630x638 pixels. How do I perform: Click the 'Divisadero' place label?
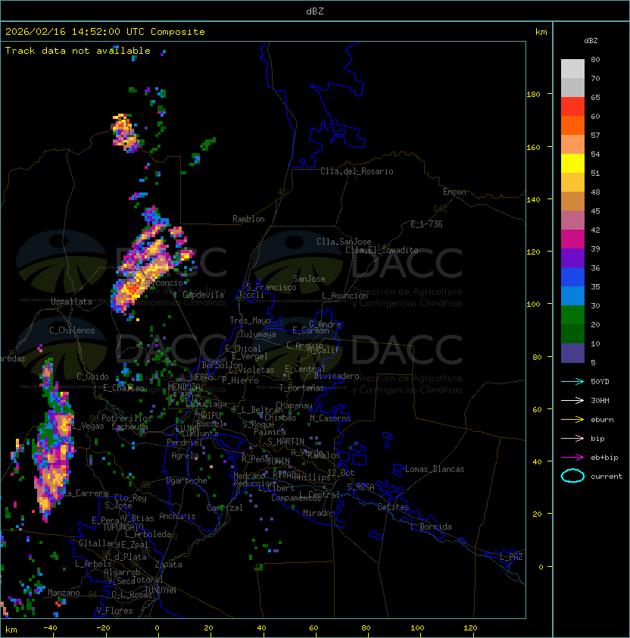pyautogui.click(x=336, y=376)
